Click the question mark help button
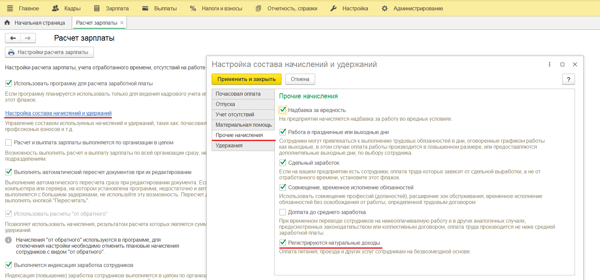The width and height of the screenshot is (600, 280). point(568,79)
